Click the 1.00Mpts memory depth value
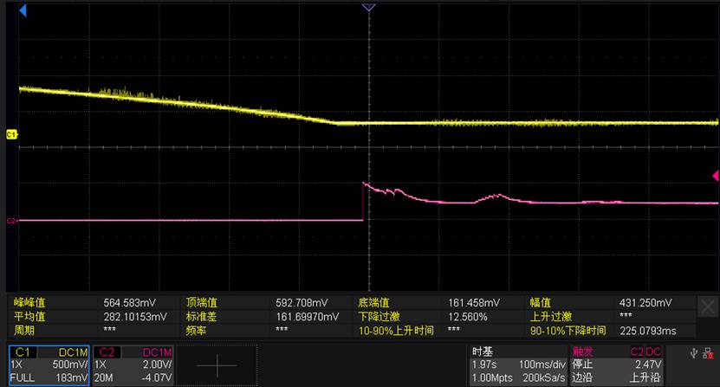This screenshot has height=387, width=720. pyautogui.click(x=492, y=377)
